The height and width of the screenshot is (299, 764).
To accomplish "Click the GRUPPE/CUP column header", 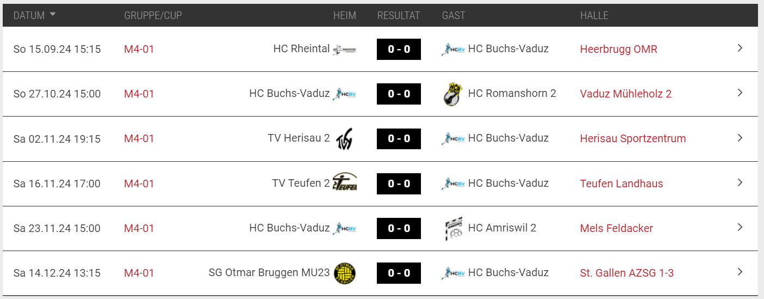I will pos(153,16).
